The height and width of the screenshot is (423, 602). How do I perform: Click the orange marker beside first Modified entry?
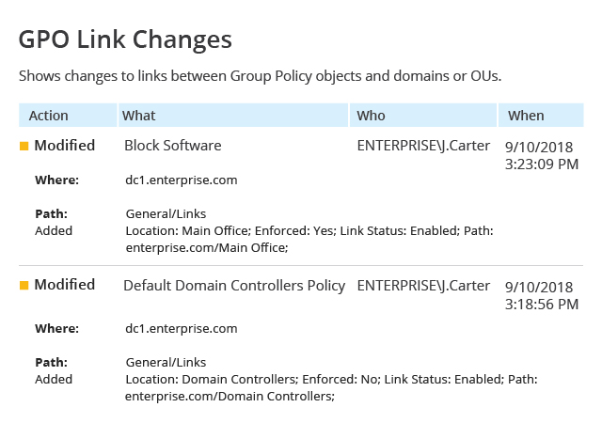(x=24, y=146)
